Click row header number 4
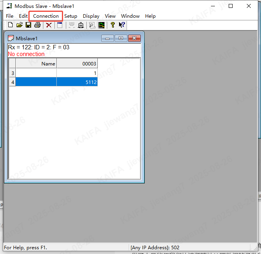The height and width of the screenshot is (254, 261). pos(13,82)
